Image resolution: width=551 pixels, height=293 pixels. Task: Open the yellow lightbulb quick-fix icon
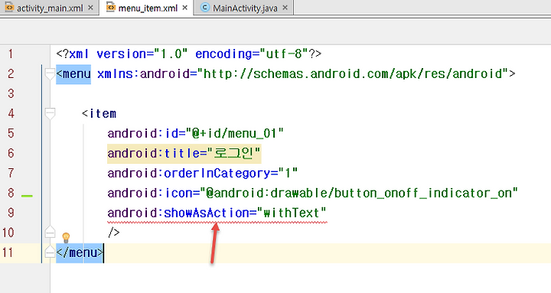coord(66,237)
